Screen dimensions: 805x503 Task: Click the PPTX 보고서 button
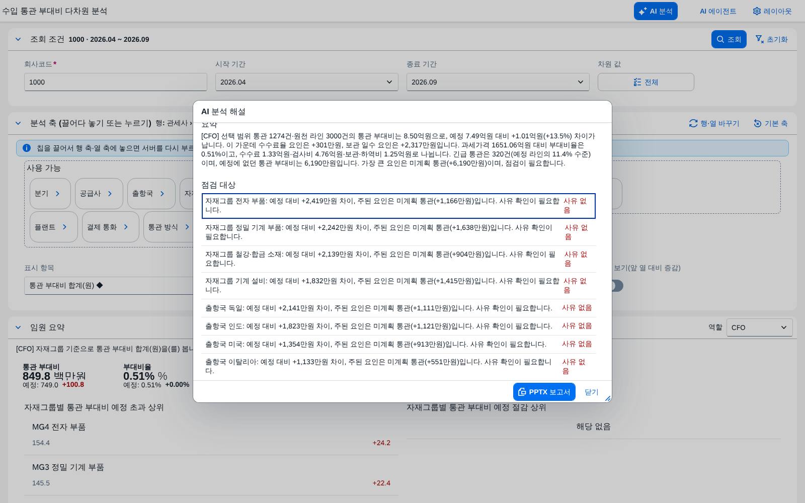544,392
